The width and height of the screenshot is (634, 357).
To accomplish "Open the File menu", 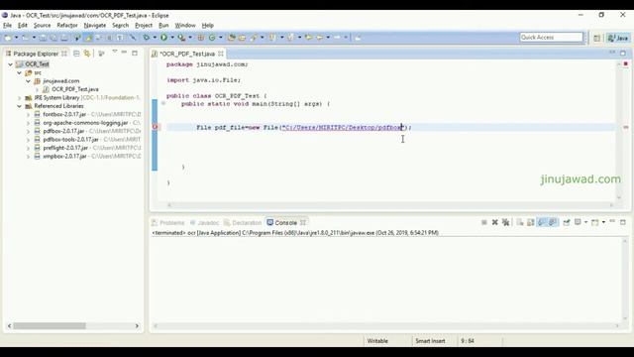I will click(7, 25).
